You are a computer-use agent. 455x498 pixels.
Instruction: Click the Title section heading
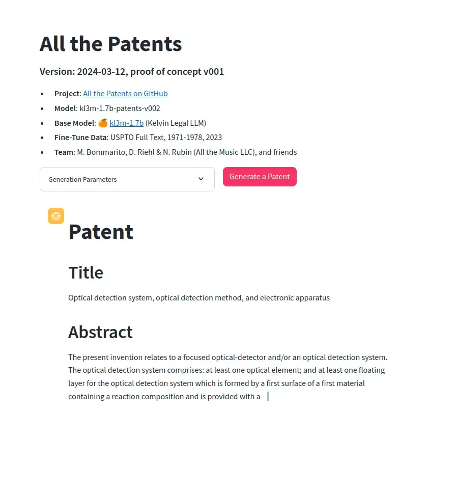click(86, 272)
